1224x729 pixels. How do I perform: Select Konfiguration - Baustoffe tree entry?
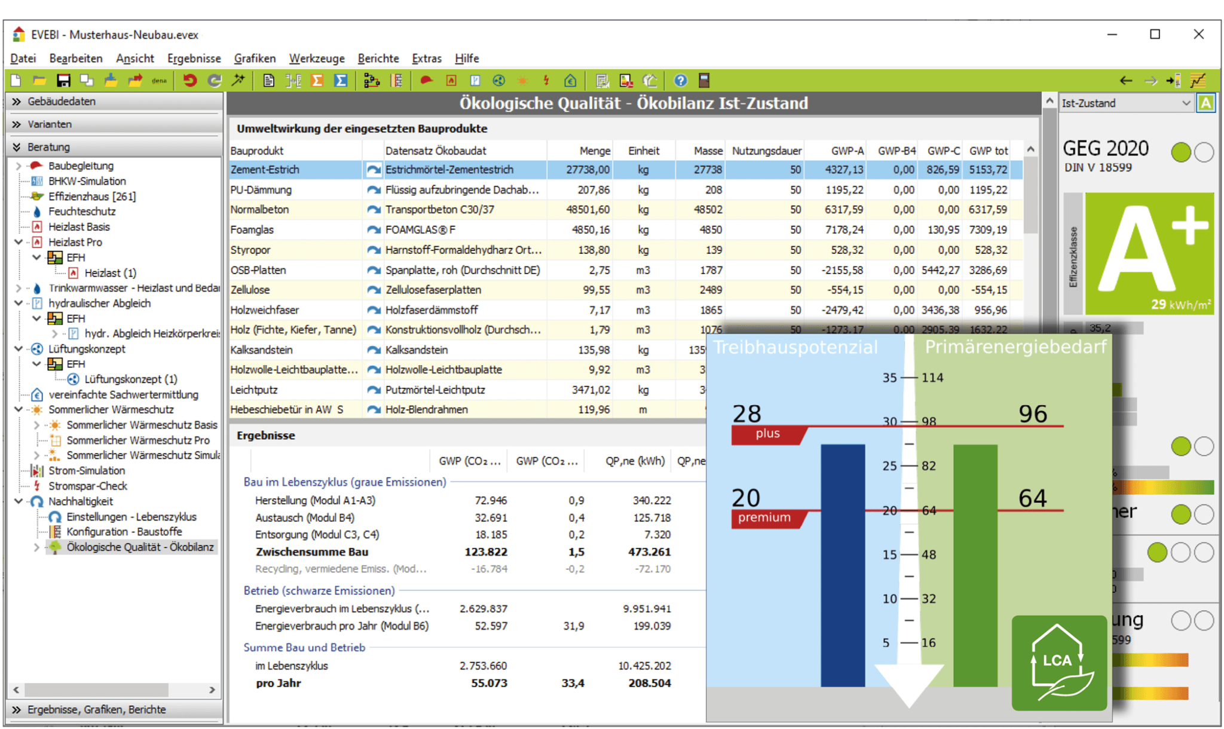(x=124, y=532)
